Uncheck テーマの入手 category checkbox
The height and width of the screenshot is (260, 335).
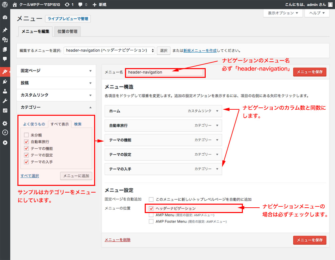pos(26,162)
